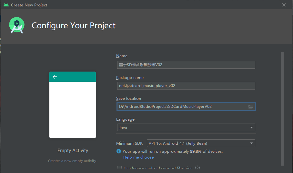The image size is (293, 173).
Task: Click the Name input field
Action: coord(186,65)
